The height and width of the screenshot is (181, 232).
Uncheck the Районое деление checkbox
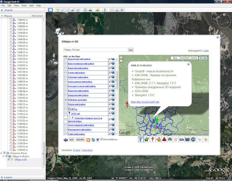pyautogui.click(x=66, y=100)
